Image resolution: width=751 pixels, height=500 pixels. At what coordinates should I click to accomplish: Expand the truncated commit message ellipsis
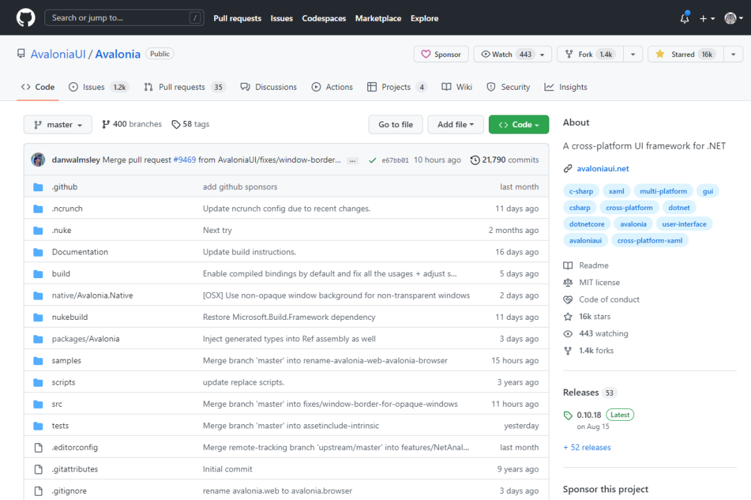pos(351,159)
